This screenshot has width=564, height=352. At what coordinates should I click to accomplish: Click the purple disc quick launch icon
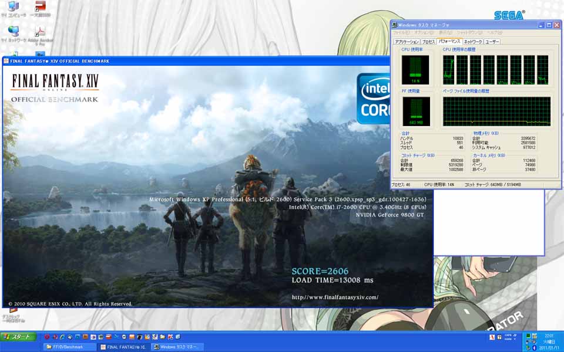[x=93, y=337]
